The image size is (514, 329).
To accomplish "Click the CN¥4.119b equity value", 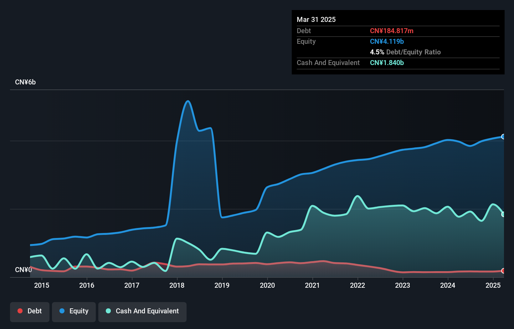I will pos(387,41).
